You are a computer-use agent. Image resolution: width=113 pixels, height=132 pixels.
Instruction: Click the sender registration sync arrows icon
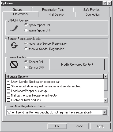click(14, 45)
